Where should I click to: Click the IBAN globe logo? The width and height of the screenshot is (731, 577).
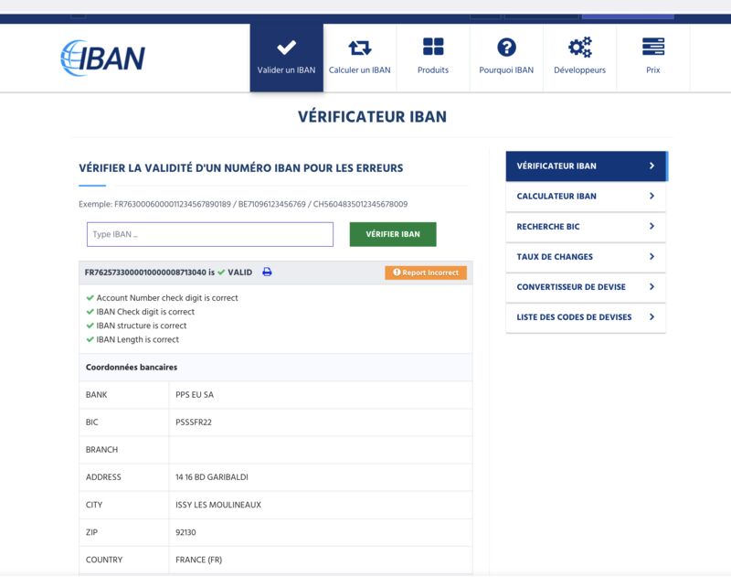(102, 58)
